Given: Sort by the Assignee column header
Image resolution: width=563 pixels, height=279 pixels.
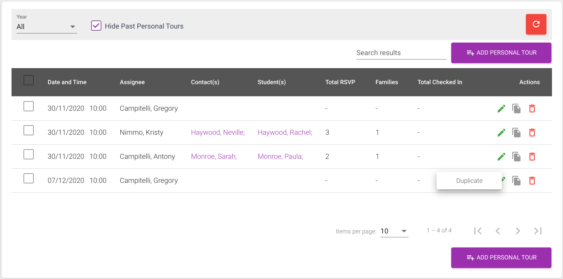Looking at the screenshot, I should (x=132, y=82).
